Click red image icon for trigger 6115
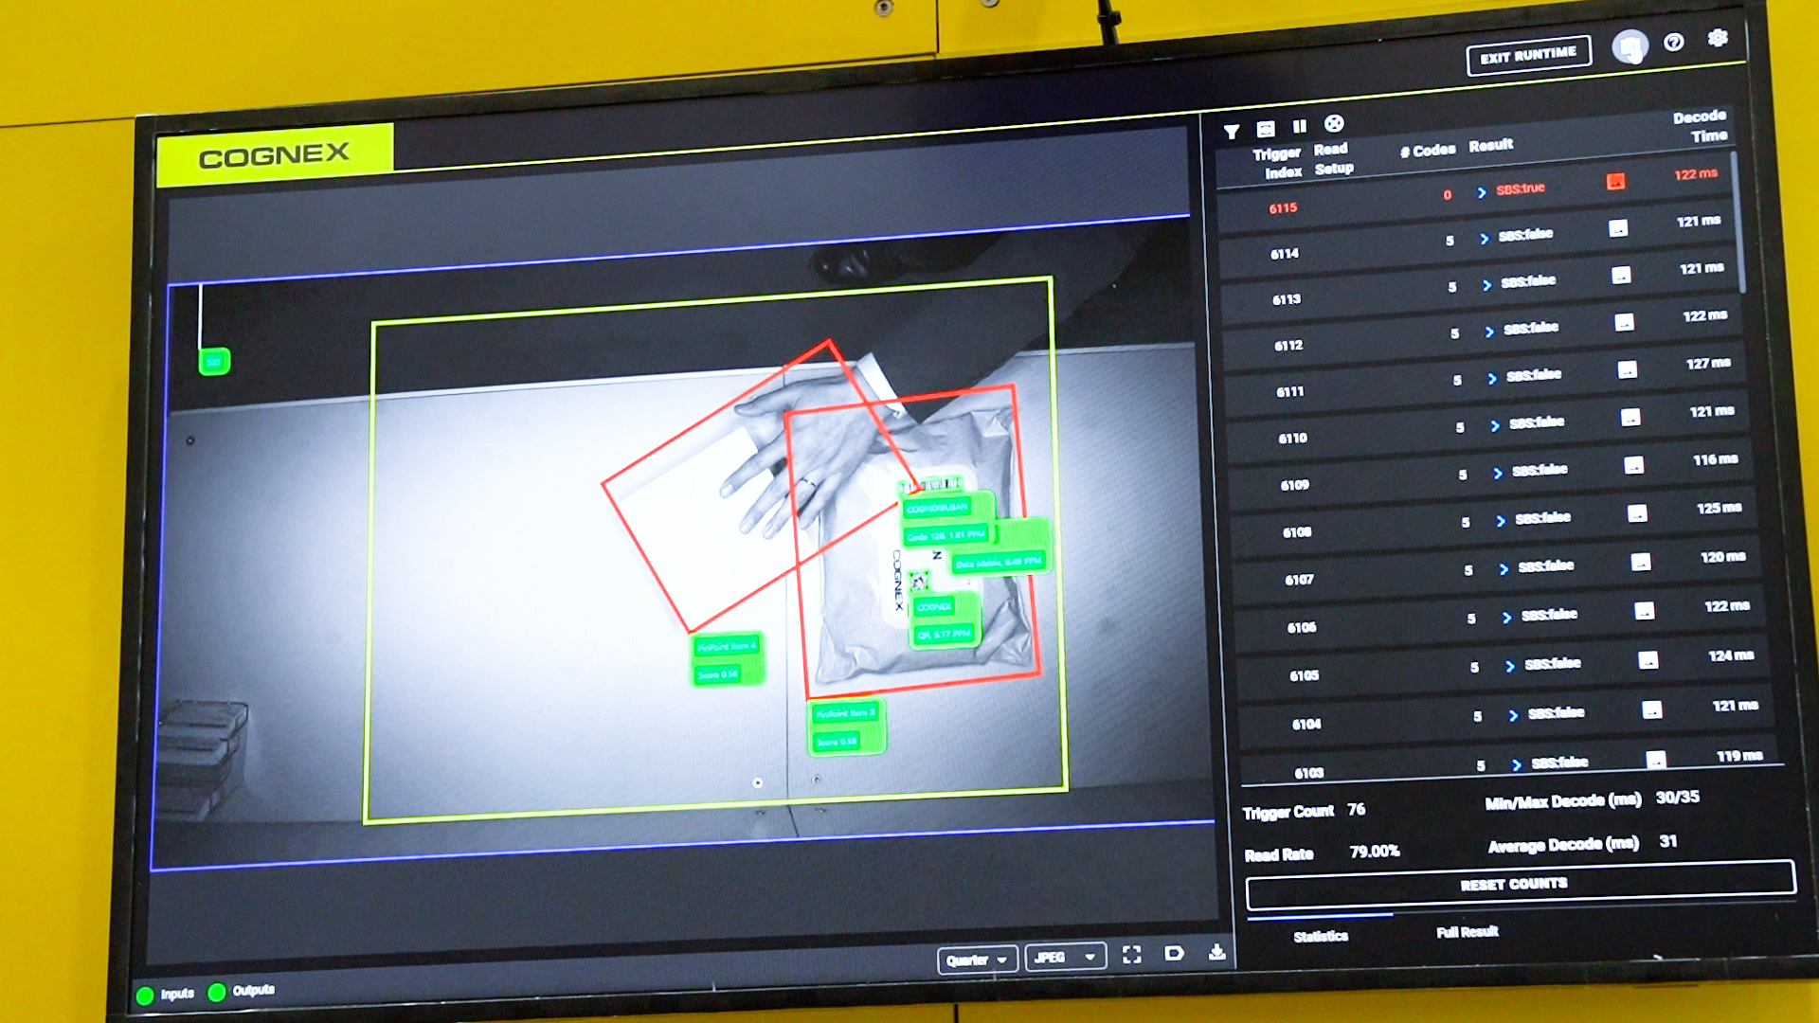Screen dimensions: 1819x1023 (1616, 181)
